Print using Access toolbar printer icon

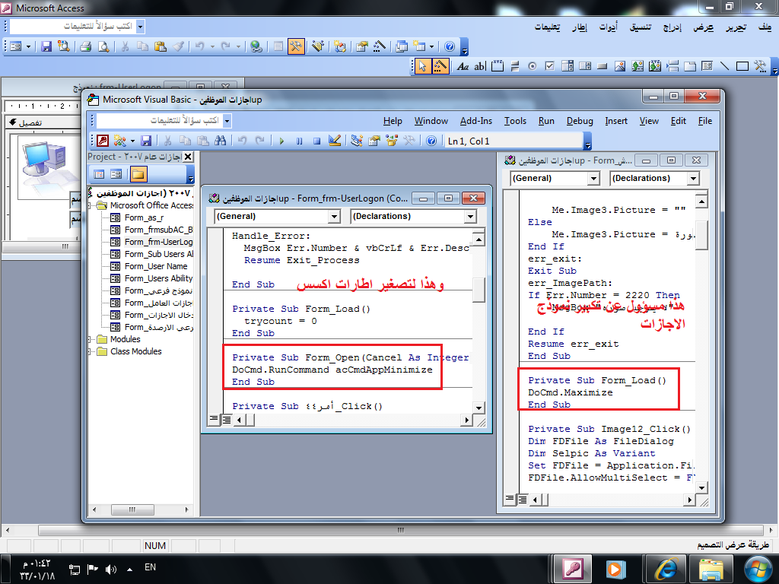click(x=85, y=46)
